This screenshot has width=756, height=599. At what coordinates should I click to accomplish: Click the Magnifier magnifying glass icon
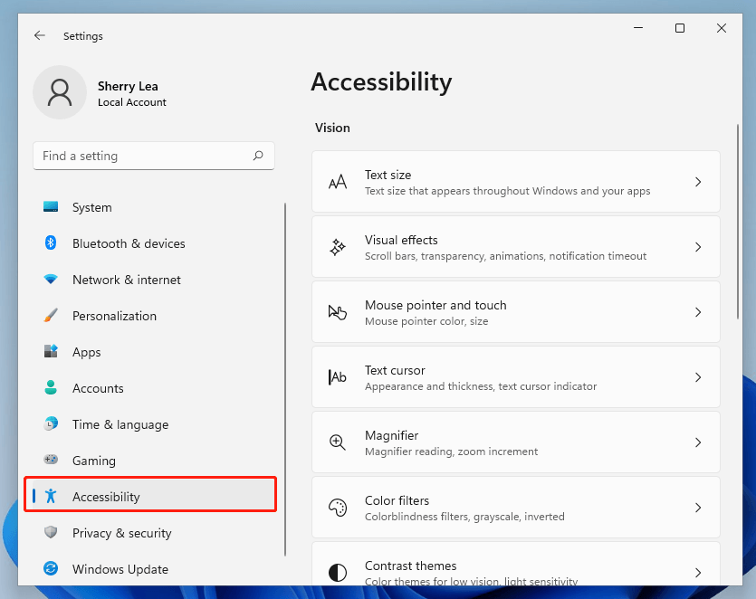tap(338, 442)
